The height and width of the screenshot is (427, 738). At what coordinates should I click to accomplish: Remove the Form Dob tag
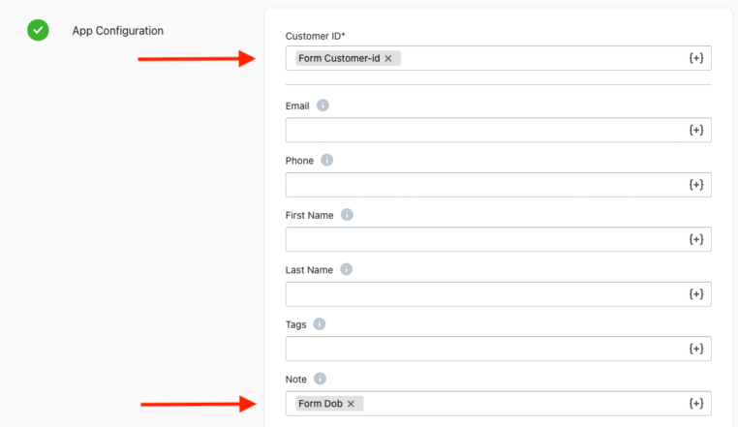tap(351, 404)
